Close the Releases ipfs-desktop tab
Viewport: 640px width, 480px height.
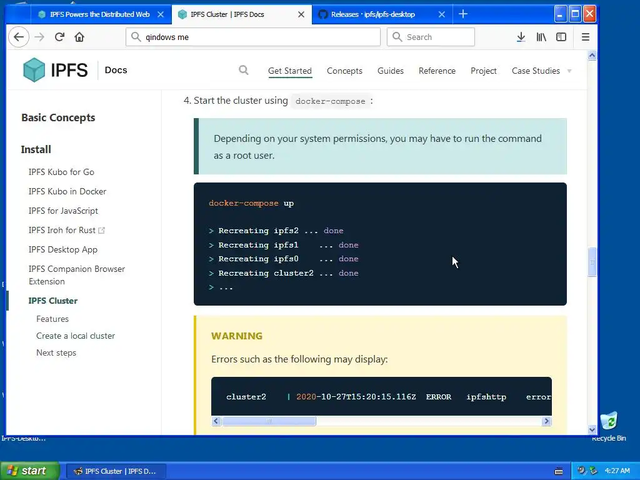click(x=442, y=14)
